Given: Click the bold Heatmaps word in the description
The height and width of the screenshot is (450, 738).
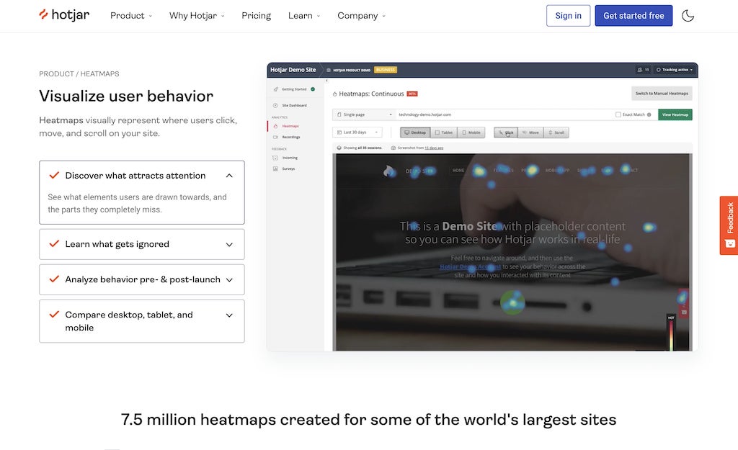Looking at the screenshot, I should (x=61, y=120).
